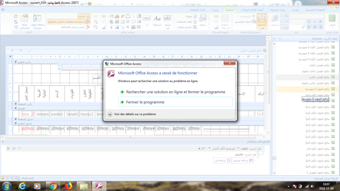
Task: Open the اللقب sort field dropdown
Action: 238,148
